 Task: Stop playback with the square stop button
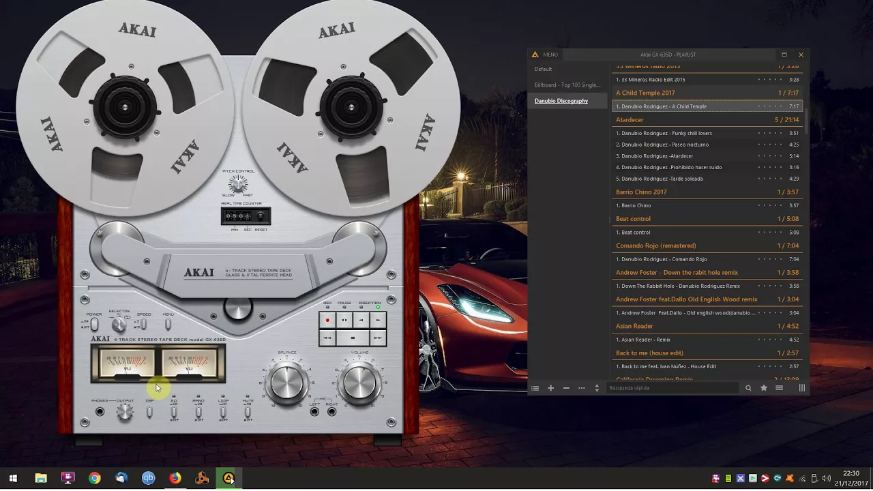(353, 337)
